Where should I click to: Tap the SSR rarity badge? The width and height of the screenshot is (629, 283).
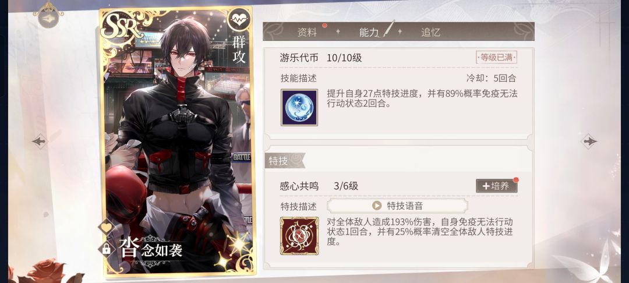(121, 27)
